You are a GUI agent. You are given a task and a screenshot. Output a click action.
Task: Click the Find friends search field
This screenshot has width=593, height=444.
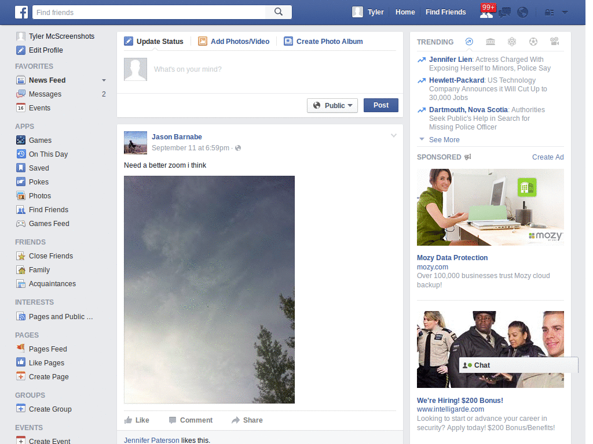tap(149, 12)
